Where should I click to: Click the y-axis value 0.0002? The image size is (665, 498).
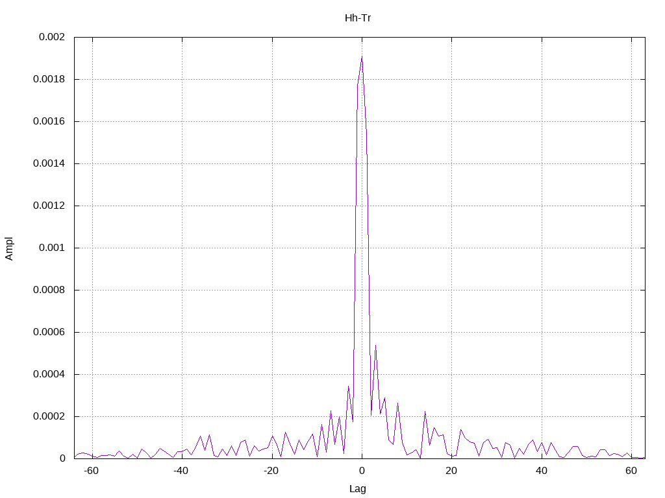49,416
